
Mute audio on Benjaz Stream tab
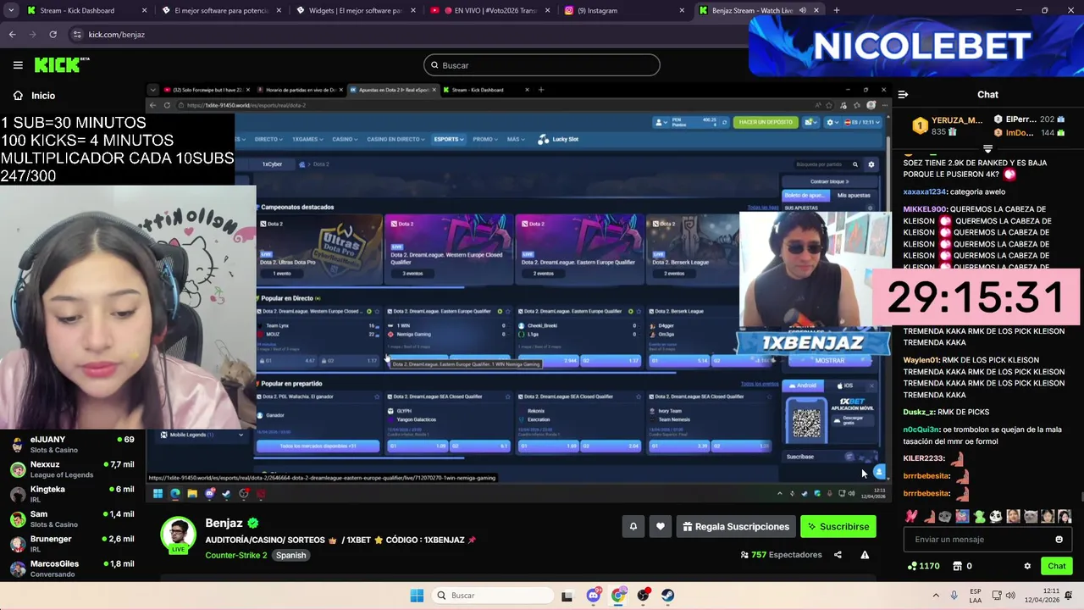pyautogui.click(x=805, y=10)
